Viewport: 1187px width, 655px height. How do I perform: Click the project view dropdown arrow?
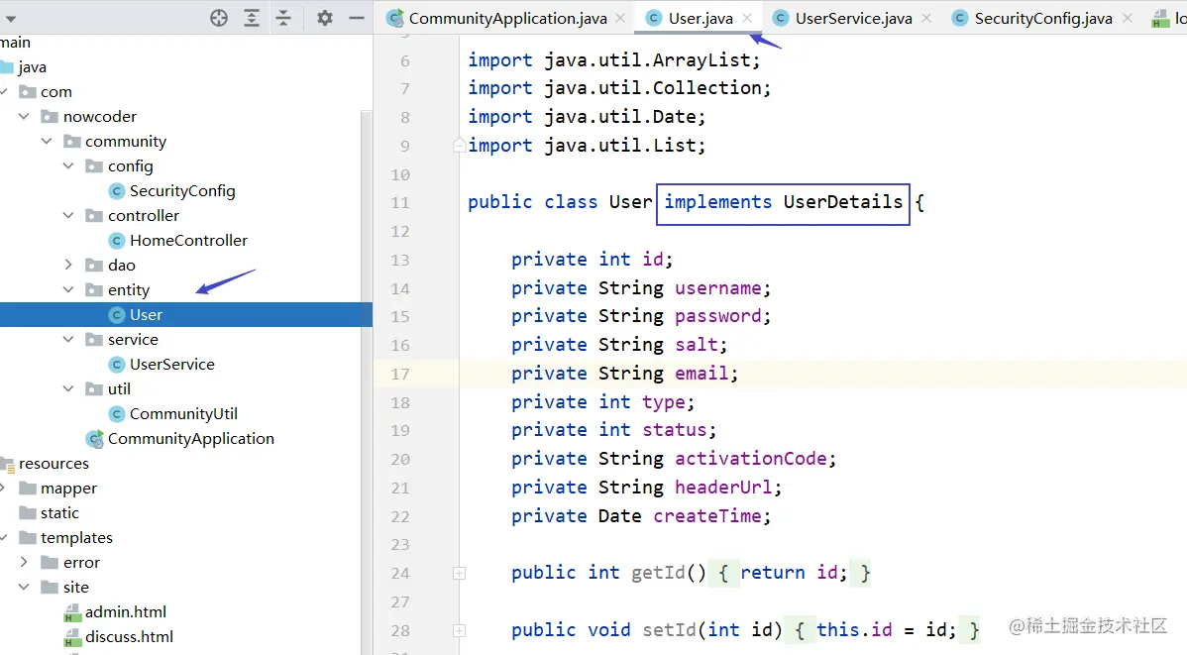10,19
